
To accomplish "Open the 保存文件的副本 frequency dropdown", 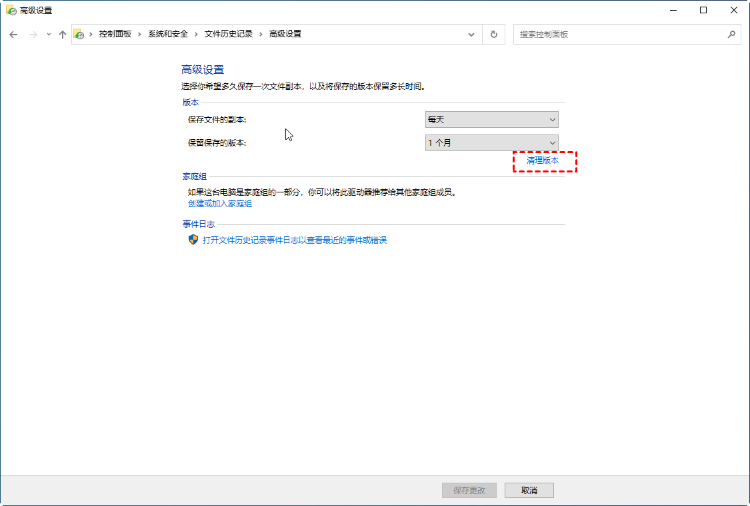I will 491,120.
